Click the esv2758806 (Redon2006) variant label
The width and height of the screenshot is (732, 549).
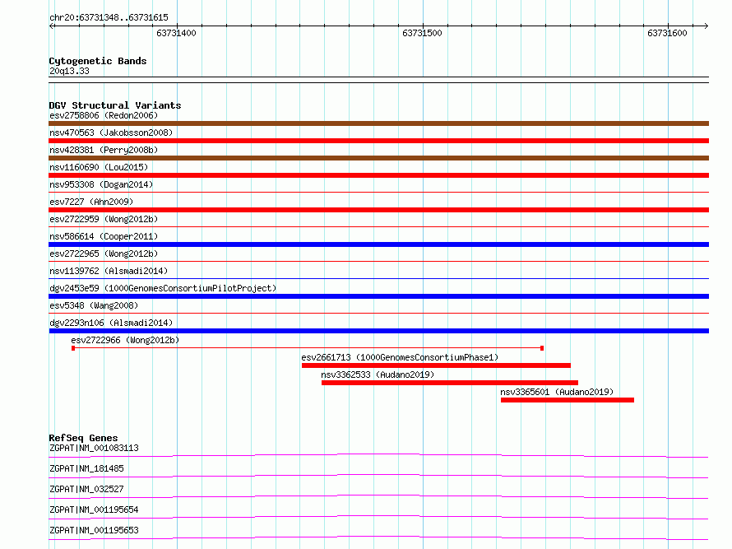click(x=104, y=115)
